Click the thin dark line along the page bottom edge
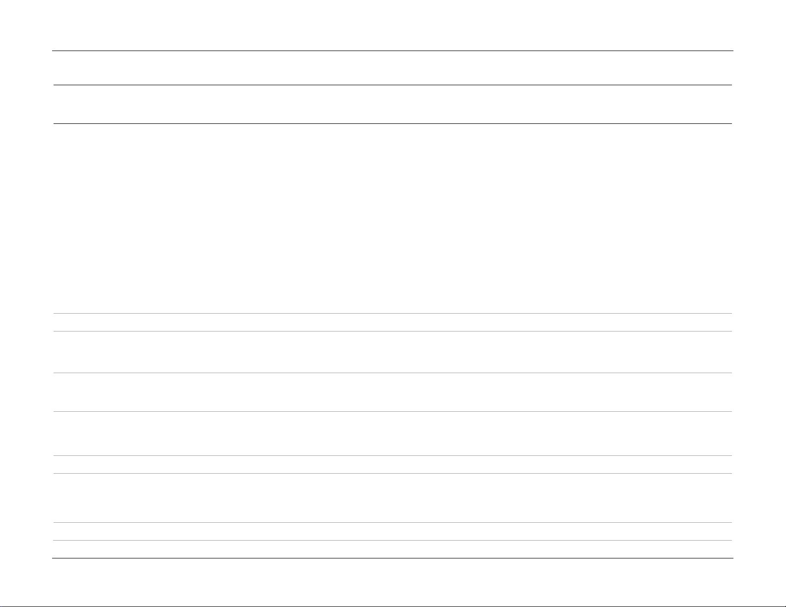 (393, 606)
